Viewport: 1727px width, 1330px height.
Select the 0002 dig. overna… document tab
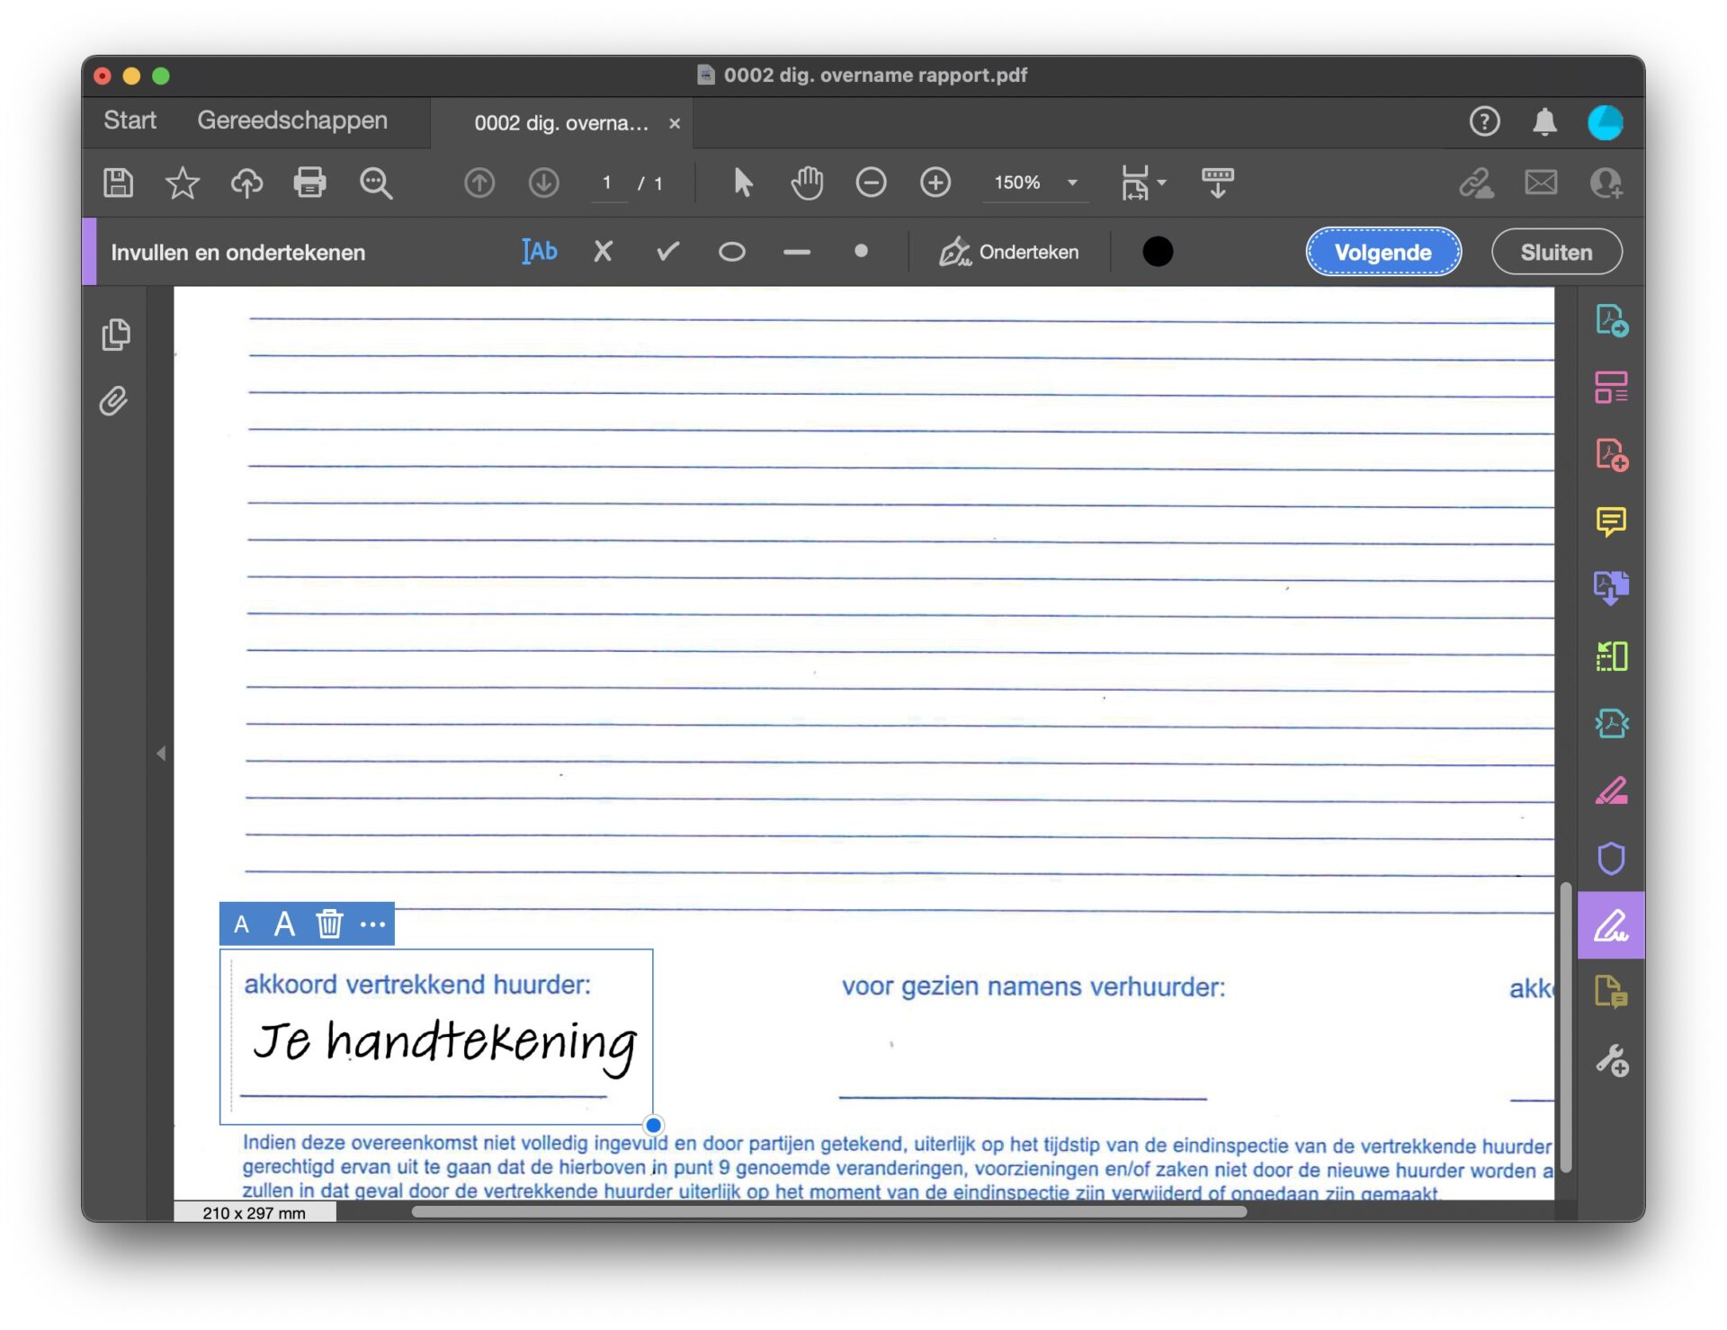561,123
